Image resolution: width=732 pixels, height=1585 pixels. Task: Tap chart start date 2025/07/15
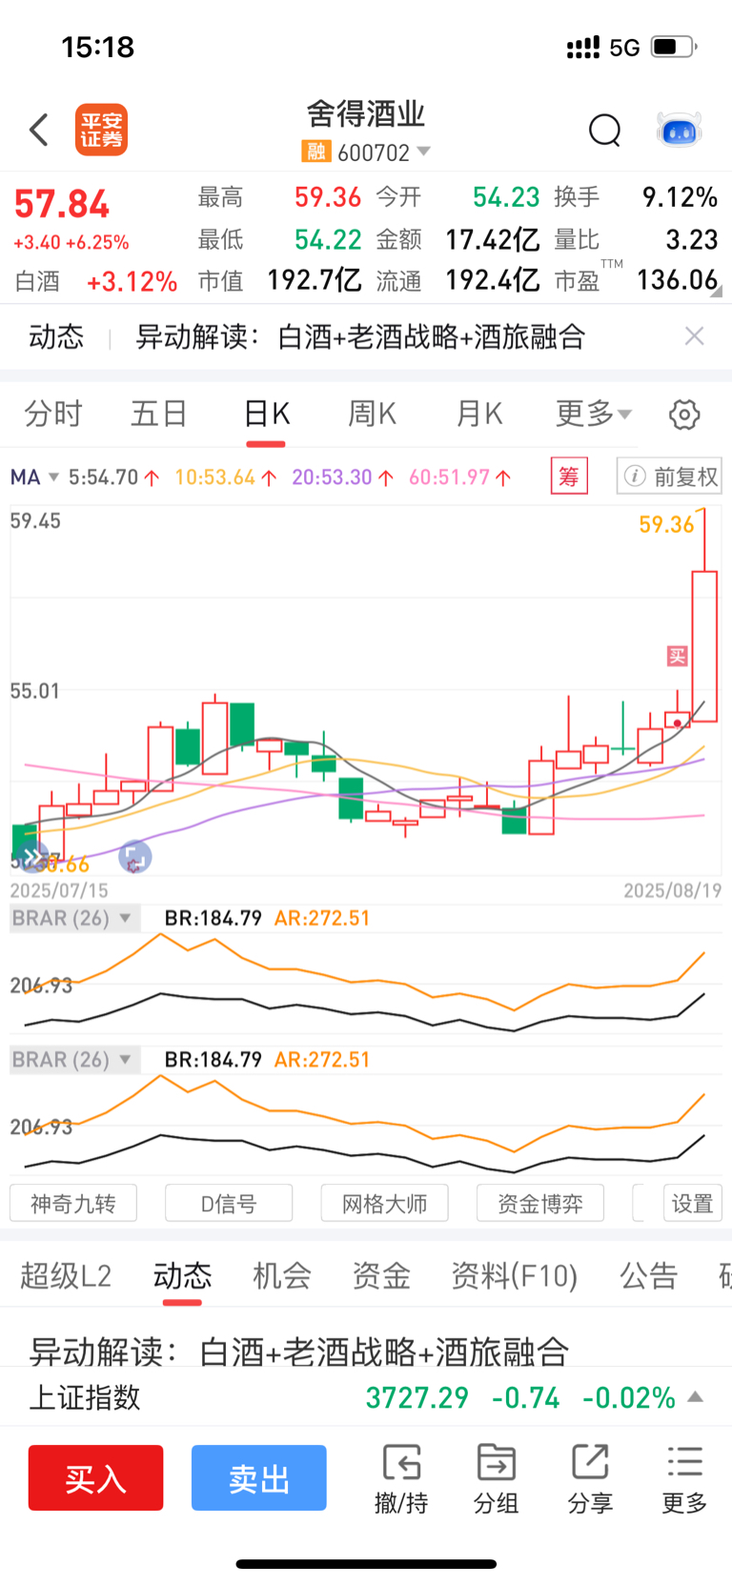click(59, 890)
